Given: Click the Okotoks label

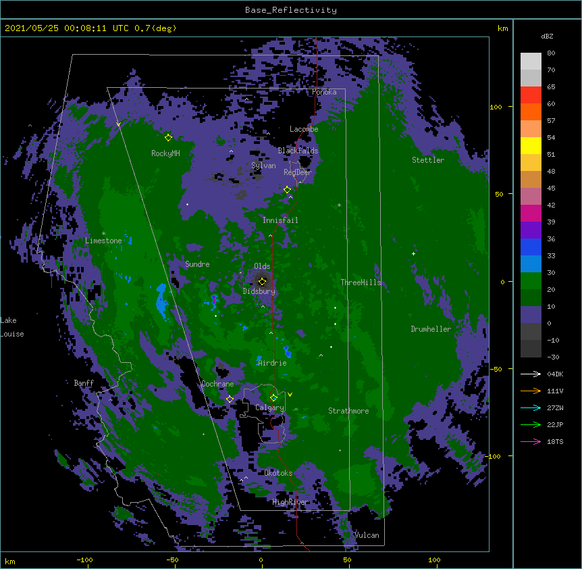Looking at the screenshot, I should tap(278, 473).
